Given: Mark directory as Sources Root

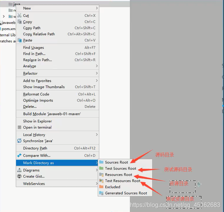Looking at the screenshot, I should point(125,162).
